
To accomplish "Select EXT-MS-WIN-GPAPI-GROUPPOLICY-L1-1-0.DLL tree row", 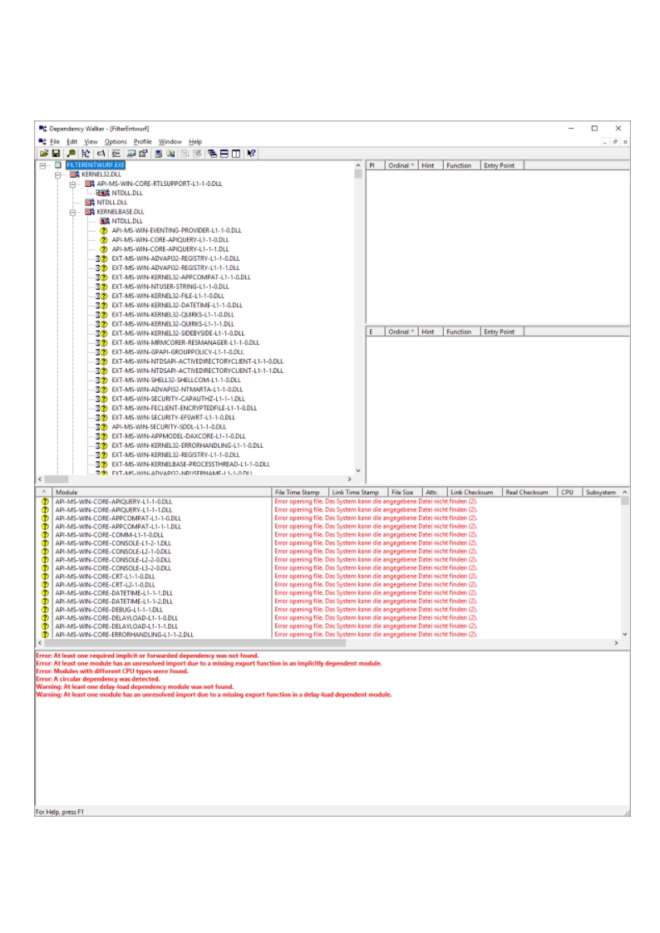I will (177, 352).
